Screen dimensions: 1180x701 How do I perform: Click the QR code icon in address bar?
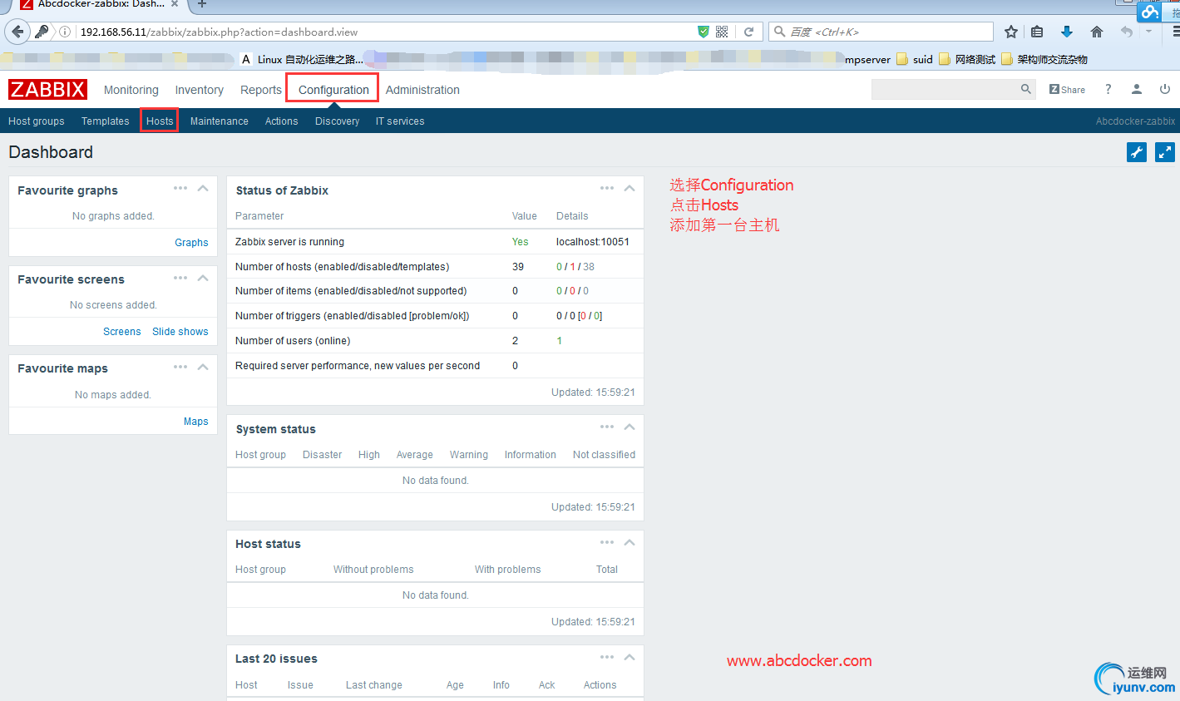pos(722,32)
